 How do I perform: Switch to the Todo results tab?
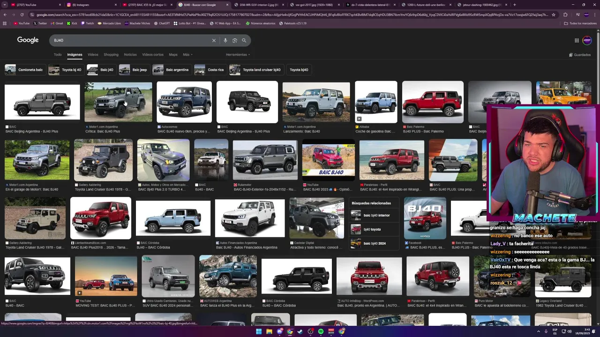pos(58,55)
